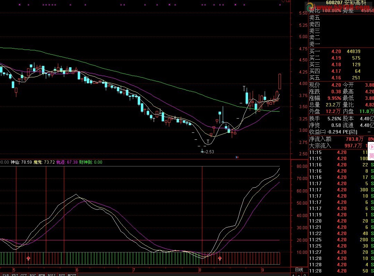374x276 pixels.
Task: Click the 买二 bid row
Action: point(341,58)
